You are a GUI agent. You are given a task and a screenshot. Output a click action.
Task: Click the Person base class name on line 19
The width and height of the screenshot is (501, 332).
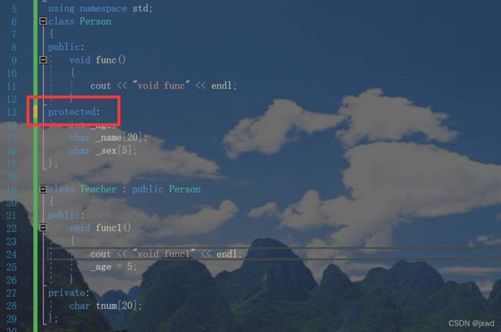pos(185,189)
